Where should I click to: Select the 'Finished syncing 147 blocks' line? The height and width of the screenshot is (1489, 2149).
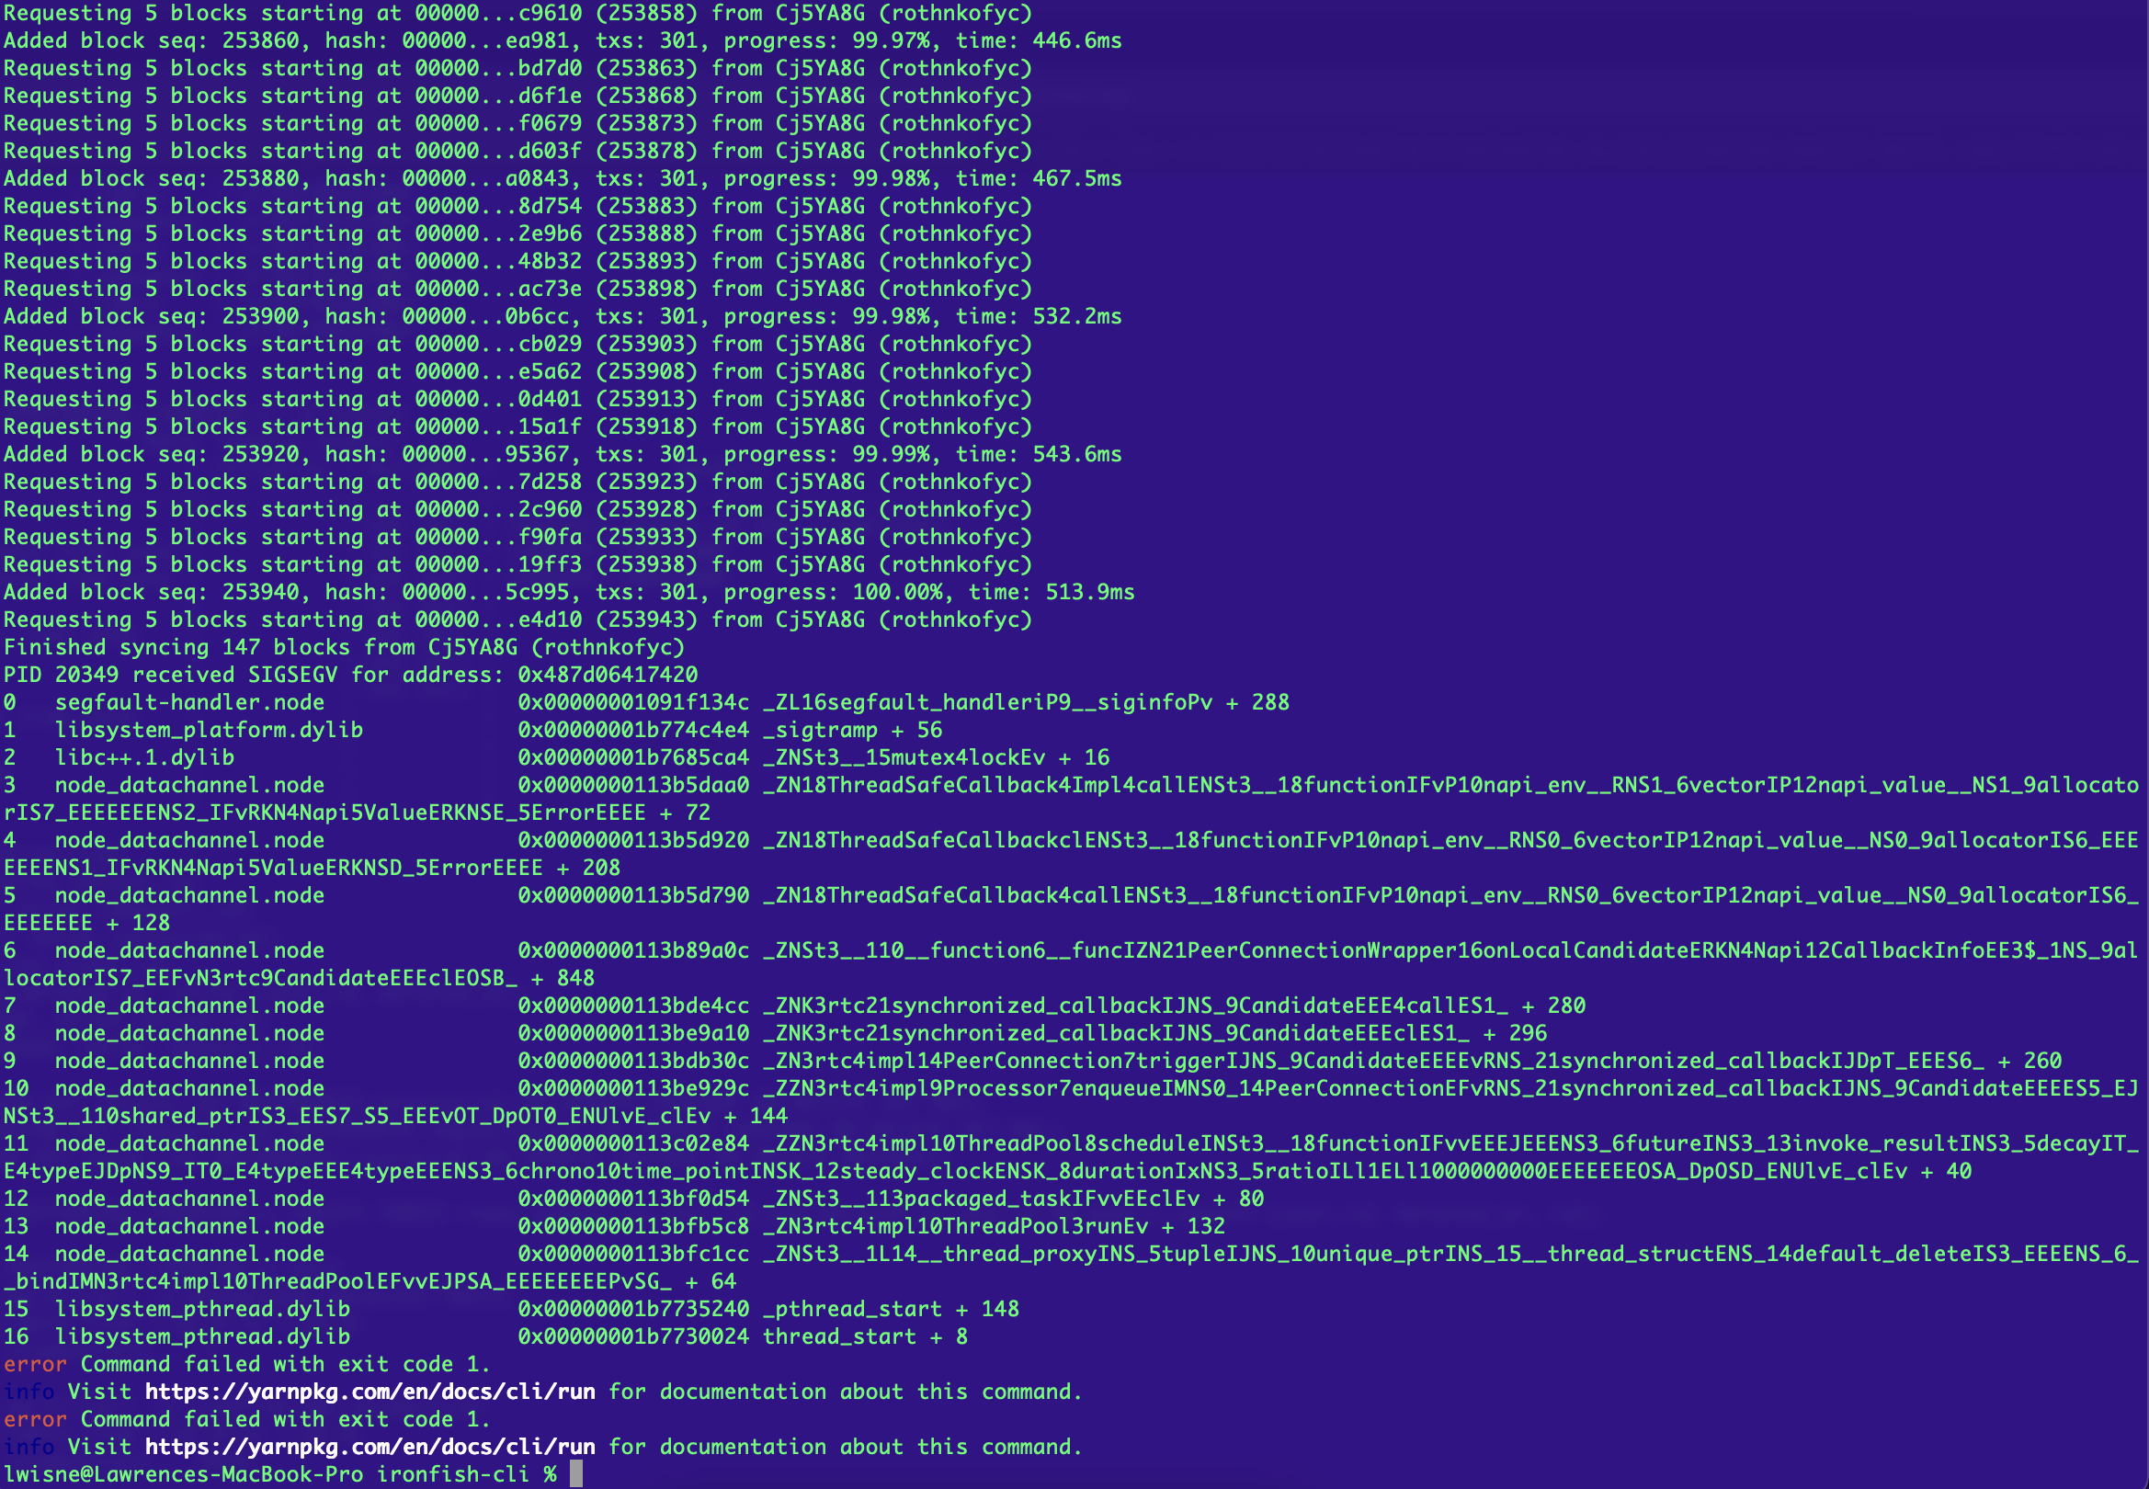(x=345, y=646)
